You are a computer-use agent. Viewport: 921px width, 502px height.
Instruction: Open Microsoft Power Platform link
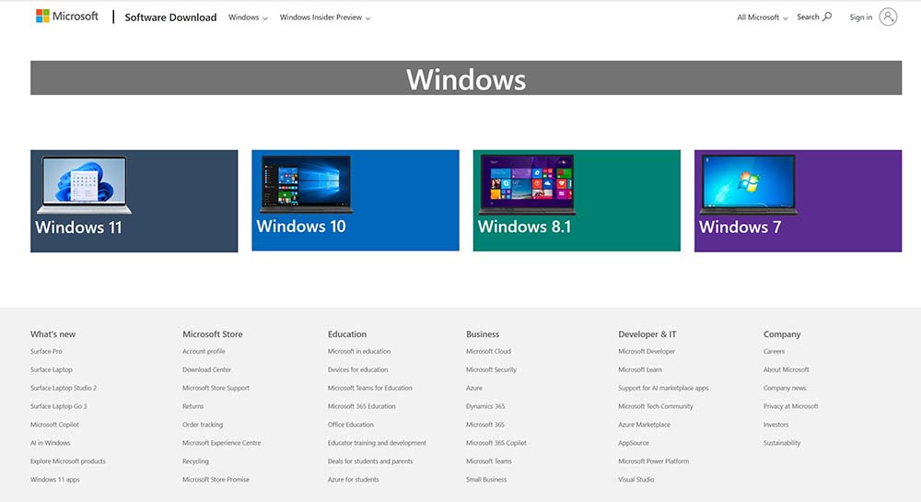(653, 461)
